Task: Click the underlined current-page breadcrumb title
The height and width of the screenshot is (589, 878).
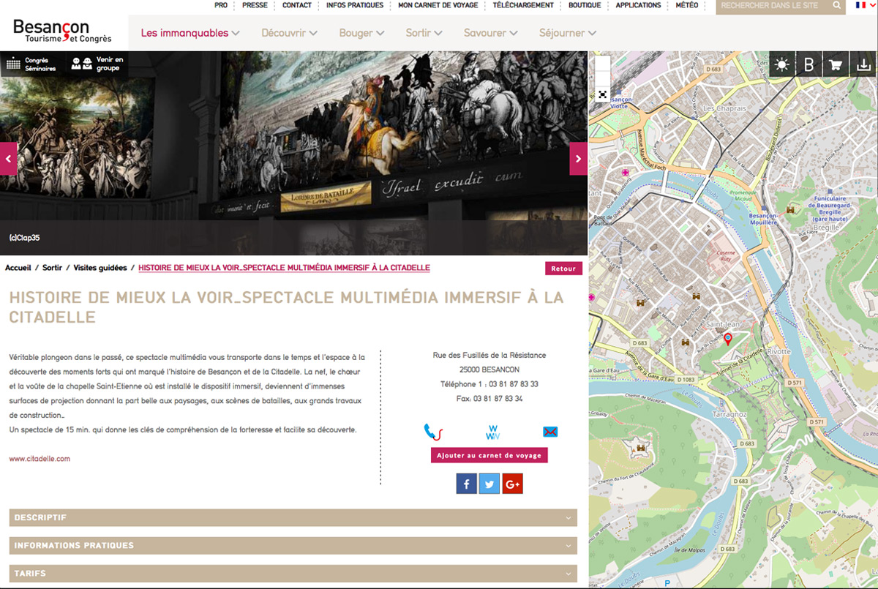Action: point(284,268)
